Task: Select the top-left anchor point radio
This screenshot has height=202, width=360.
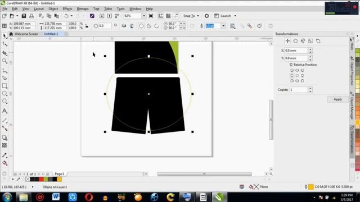Action: point(292,70)
